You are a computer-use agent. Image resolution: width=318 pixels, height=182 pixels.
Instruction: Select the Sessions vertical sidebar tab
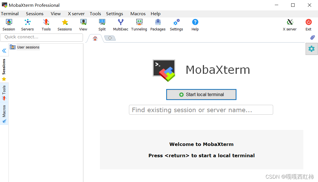(4, 70)
